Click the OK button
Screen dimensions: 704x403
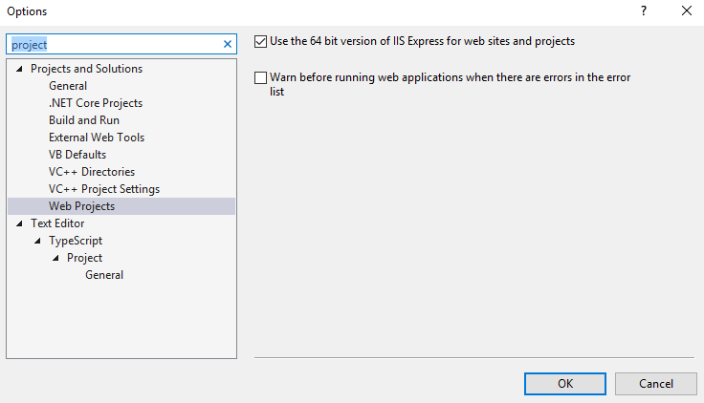coord(564,383)
